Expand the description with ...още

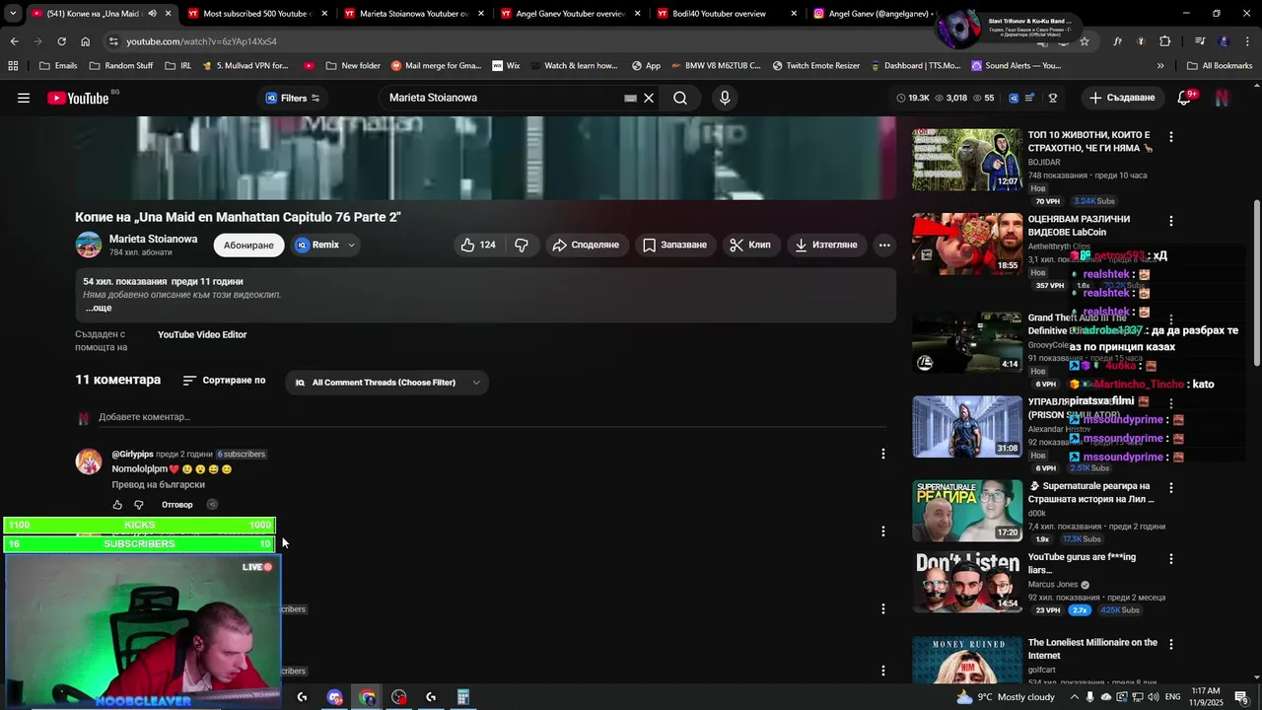point(97,308)
